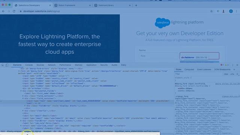Click the site lock icon in address bar

(x=21, y=11)
